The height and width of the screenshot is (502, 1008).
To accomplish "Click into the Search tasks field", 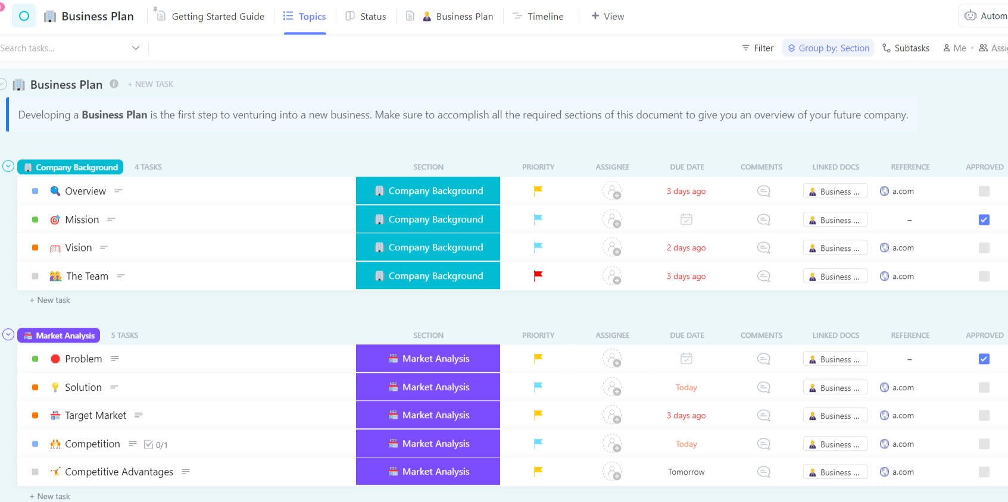I will 60,48.
